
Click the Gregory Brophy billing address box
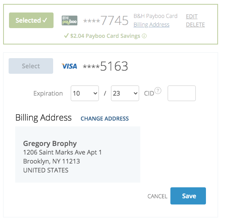point(78,155)
